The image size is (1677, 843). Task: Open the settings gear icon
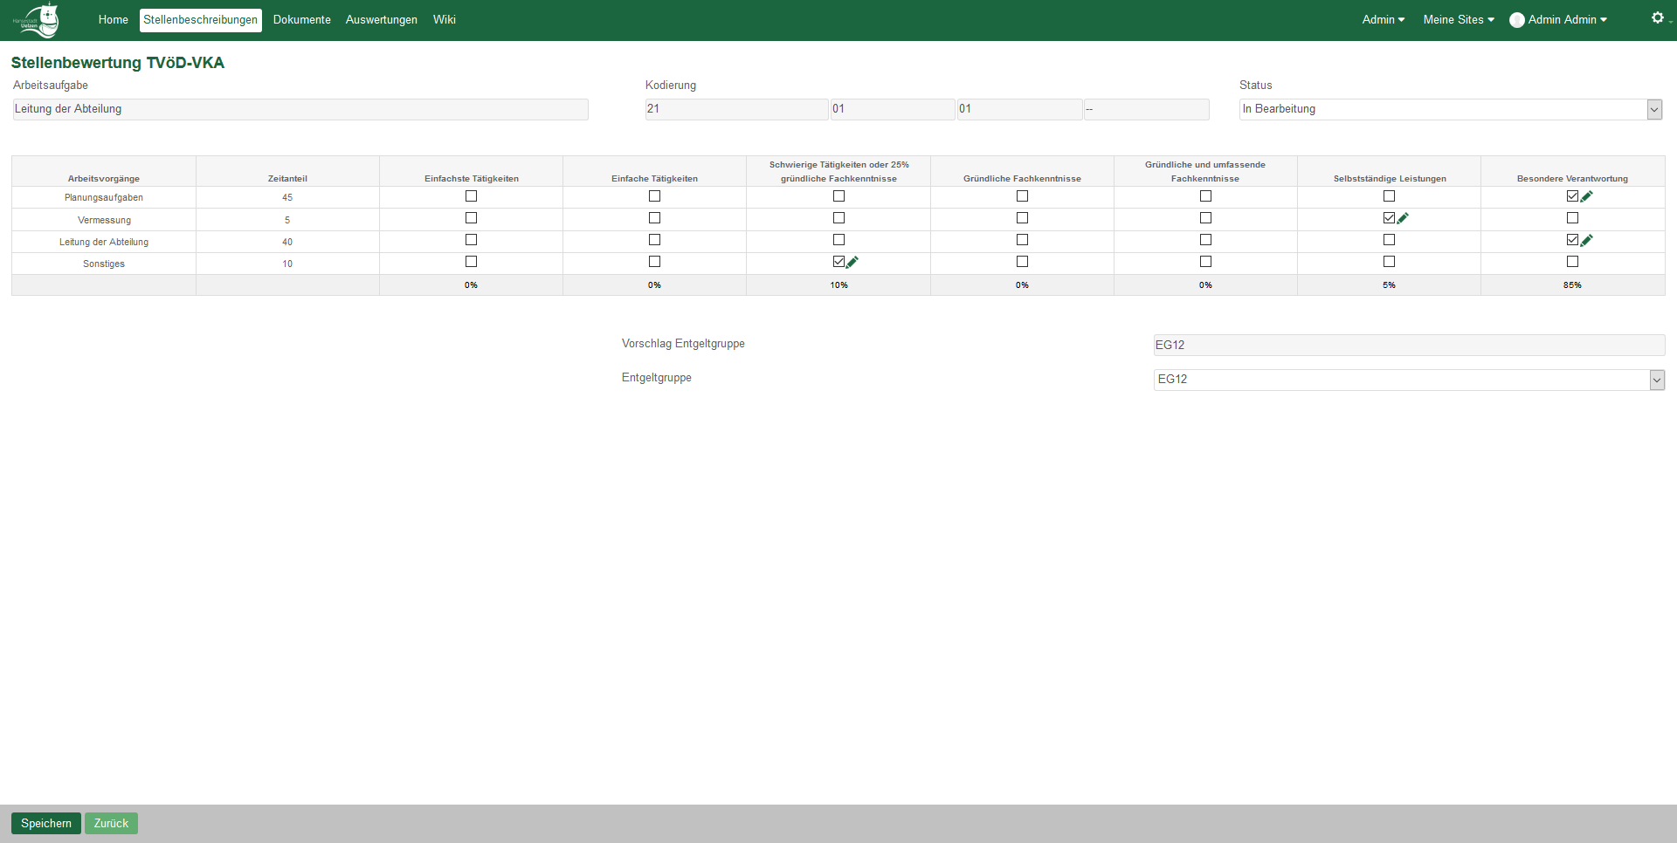[1657, 18]
